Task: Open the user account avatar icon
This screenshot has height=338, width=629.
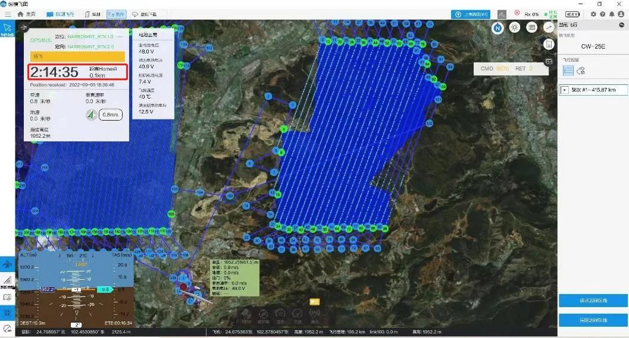Action: tap(621, 14)
